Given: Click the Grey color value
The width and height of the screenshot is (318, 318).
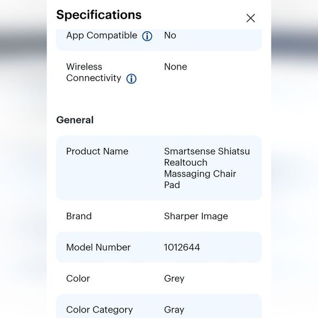Looking at the screenshot, I should 174,279.
